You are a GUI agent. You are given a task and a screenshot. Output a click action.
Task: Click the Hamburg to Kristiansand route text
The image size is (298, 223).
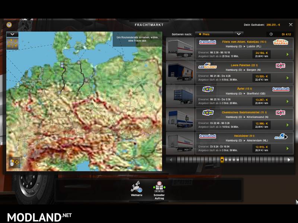[x=247, y=117]
